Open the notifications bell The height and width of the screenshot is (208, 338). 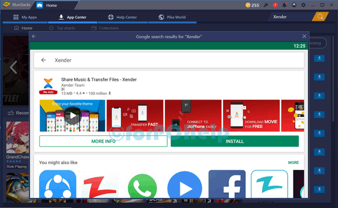click(x=284, y=5)
